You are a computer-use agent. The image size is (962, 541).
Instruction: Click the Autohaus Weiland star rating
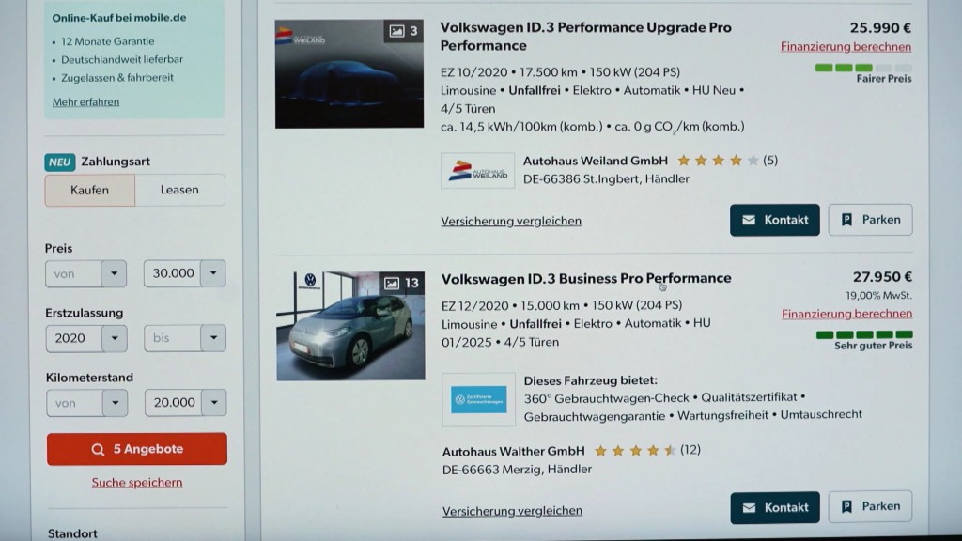718,161
